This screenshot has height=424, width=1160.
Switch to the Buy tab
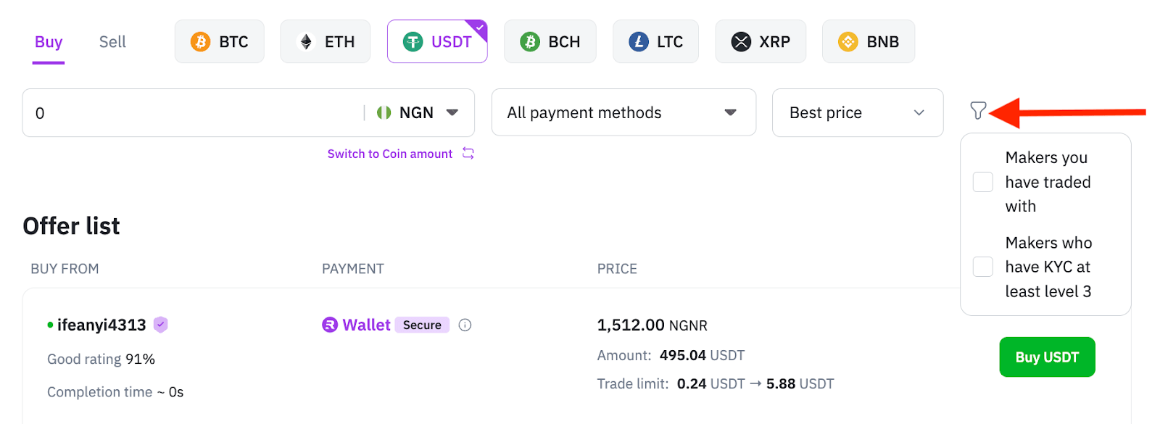point(49,42)
